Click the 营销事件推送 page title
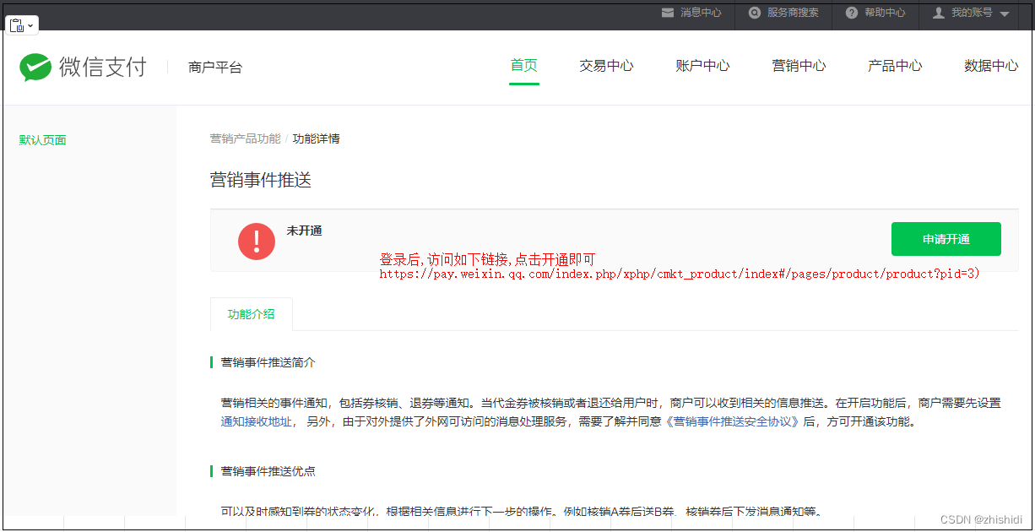 [261, 180]
